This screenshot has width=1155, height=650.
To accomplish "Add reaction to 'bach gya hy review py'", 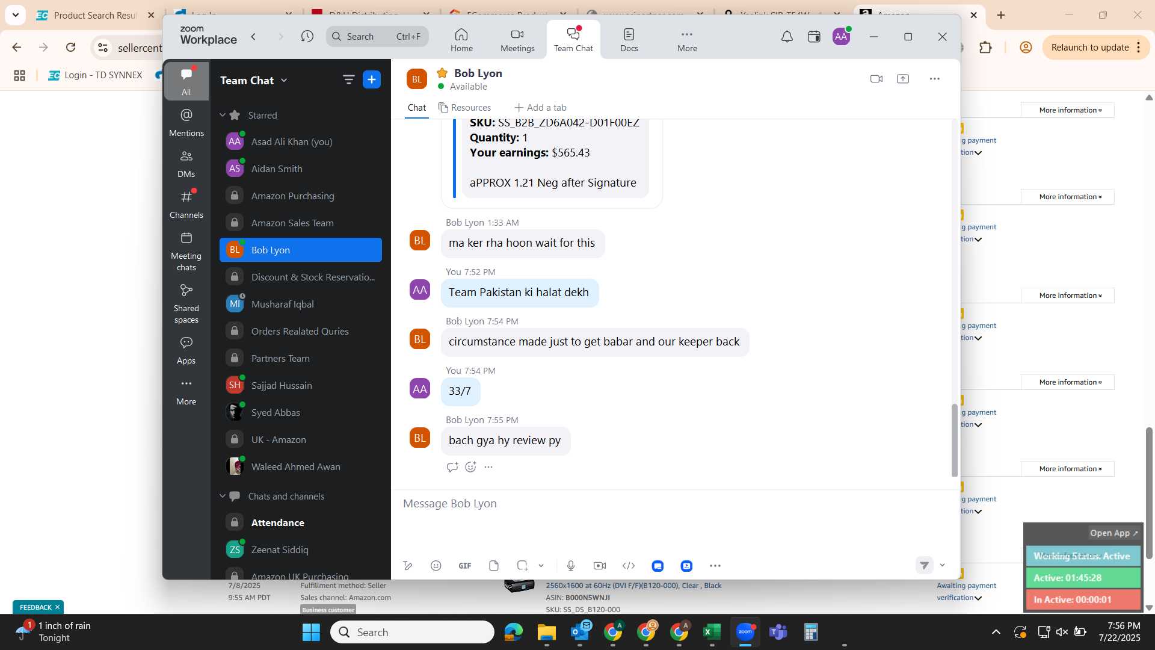I will coord(470,467).
